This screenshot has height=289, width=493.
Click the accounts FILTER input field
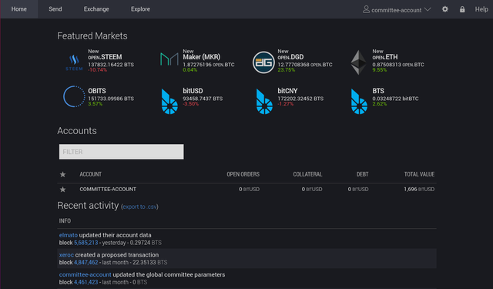coord(122,152)
